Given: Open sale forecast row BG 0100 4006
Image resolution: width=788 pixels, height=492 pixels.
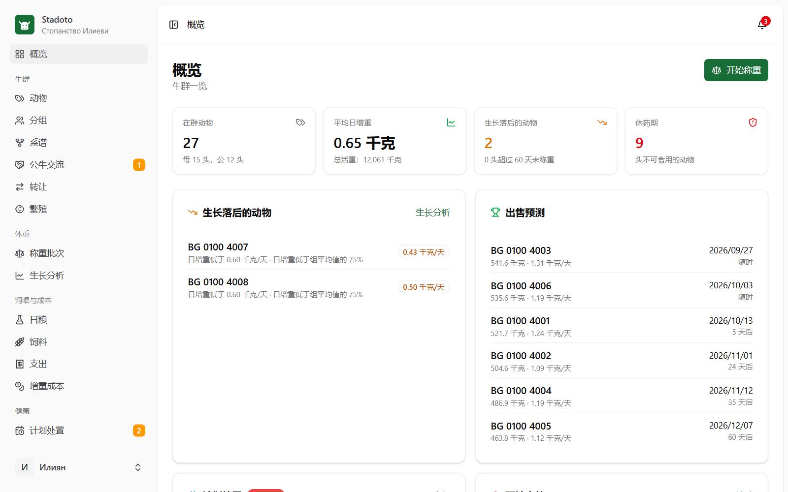Looking at the screenshot, I should pos(622,291).
